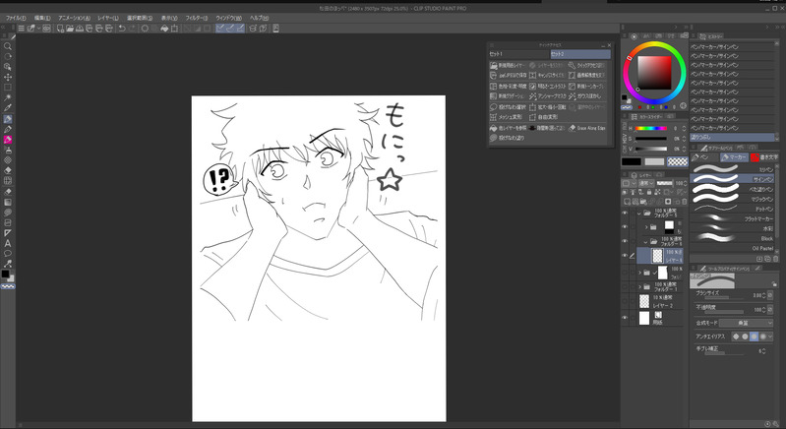Viewport: 786px width, 429px height.
Task: Open the anti-aliasing dropdown arrow
Action: pyautogui.click(x=771, y=337)
